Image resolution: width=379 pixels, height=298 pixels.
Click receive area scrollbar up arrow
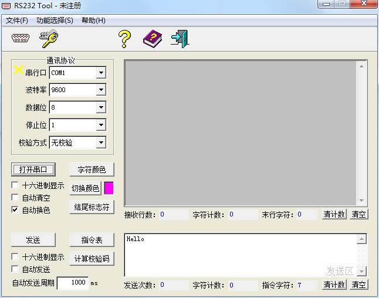click(361, 66)
